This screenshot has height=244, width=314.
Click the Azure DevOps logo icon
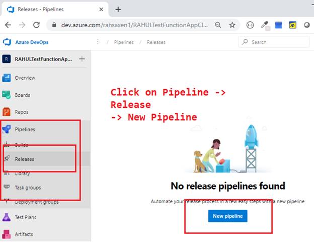pos(7,42)
